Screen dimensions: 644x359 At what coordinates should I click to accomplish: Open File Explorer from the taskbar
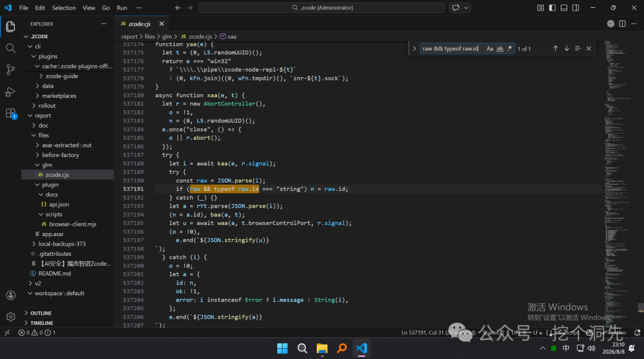coord(322,348)
